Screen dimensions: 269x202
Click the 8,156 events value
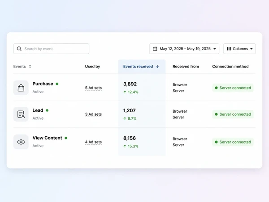point(130,138)
